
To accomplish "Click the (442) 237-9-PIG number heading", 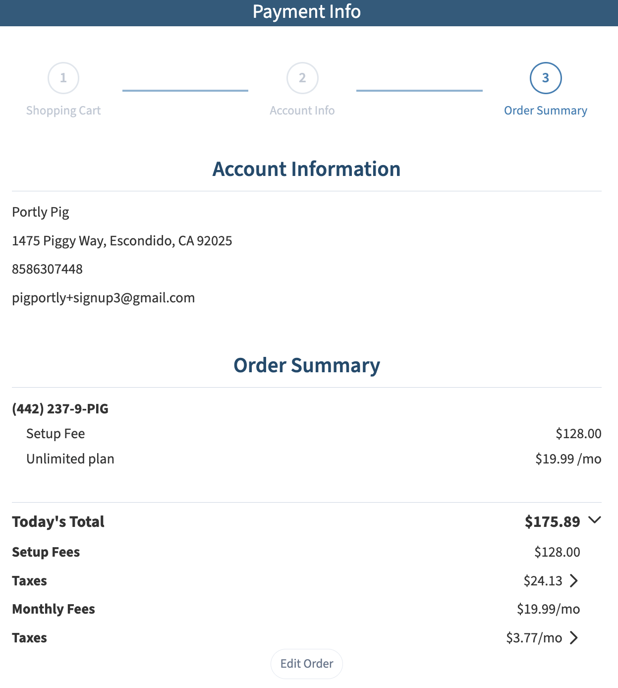I will click(x=60, y=409).
